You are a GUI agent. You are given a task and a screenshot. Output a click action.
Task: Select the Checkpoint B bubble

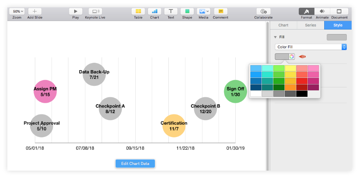point(205,109)
